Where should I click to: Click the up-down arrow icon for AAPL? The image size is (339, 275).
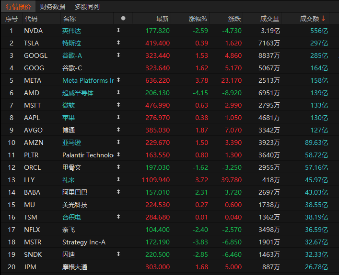[118, 117]
